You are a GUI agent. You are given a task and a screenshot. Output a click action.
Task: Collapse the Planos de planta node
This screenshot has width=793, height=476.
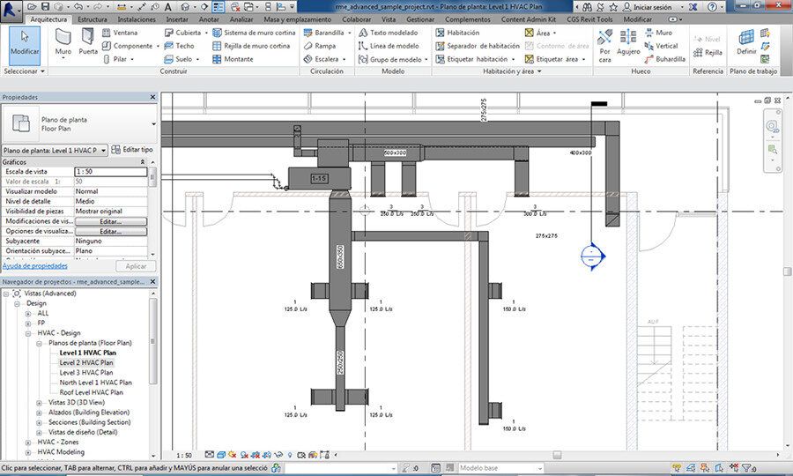click(39, 343)
